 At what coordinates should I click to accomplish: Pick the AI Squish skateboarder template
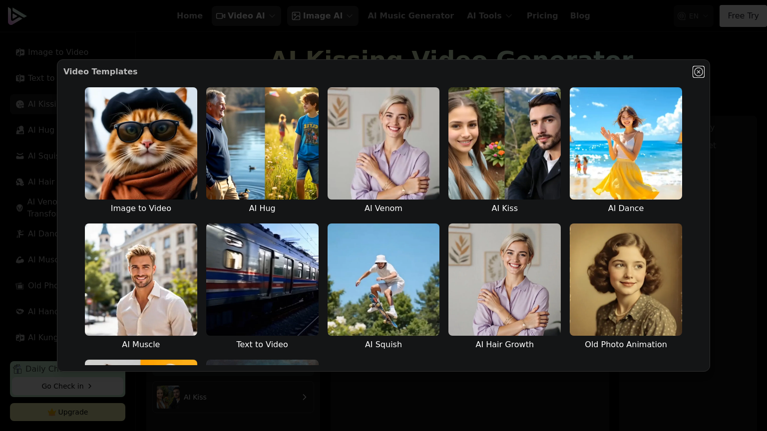383,279
